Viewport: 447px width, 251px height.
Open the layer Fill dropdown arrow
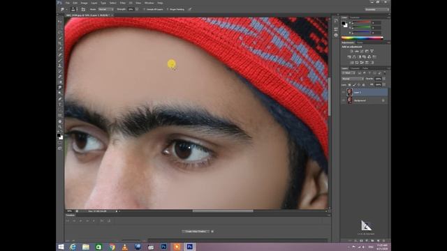(384, 85)
